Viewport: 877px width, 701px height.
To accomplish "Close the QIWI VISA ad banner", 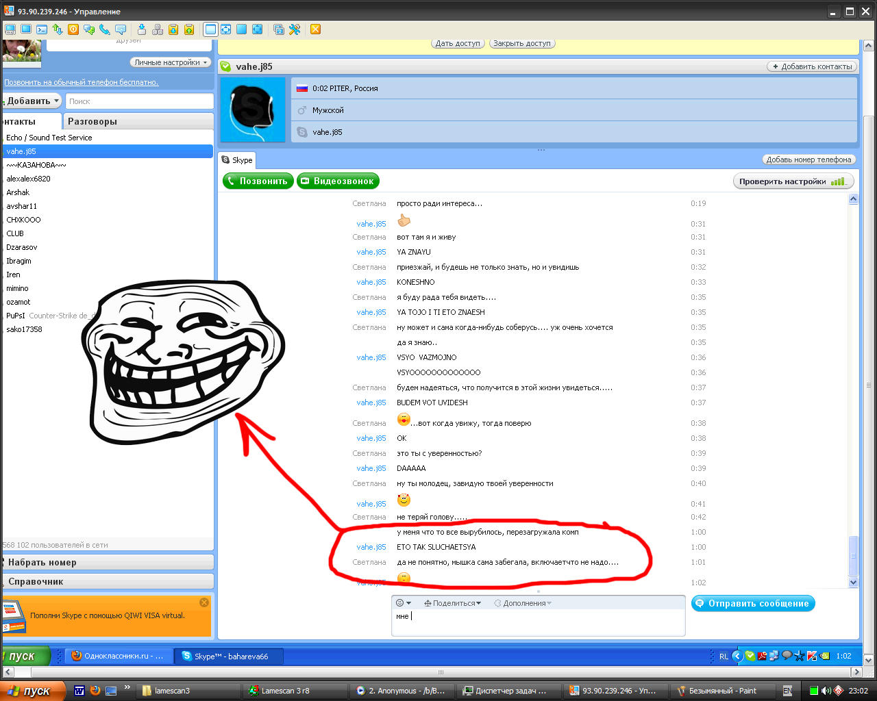I will point(204,602).
